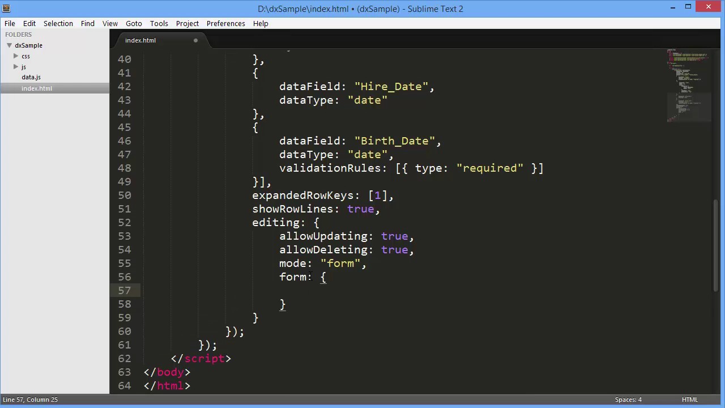Collapse the dxSample folder arrow

(10, 45)
